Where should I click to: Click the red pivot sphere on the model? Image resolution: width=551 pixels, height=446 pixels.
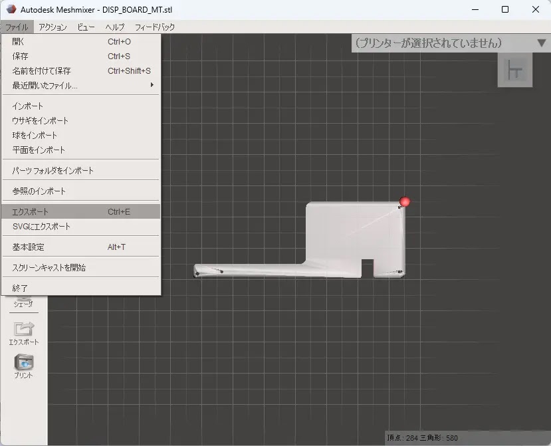click(405, 202)
